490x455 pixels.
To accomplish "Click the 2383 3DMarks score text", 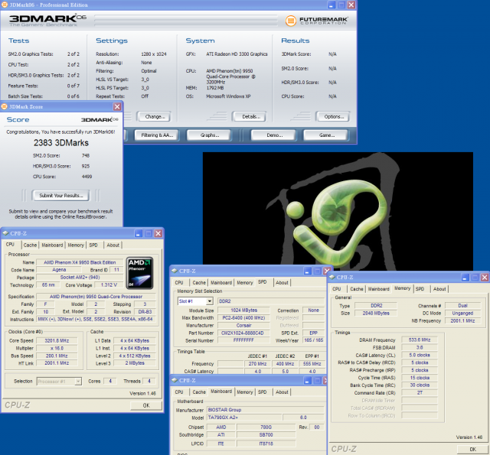I will (x=61, y=142).
